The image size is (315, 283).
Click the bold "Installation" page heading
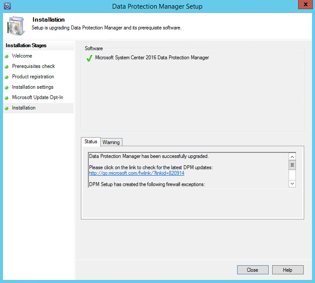click(48, 19)
